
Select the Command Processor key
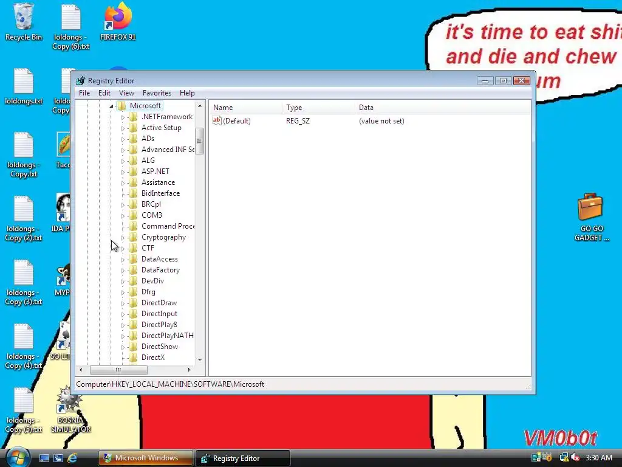pos(168,226)
